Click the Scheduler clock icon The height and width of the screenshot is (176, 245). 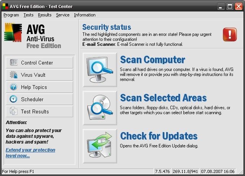coord(14,99)
